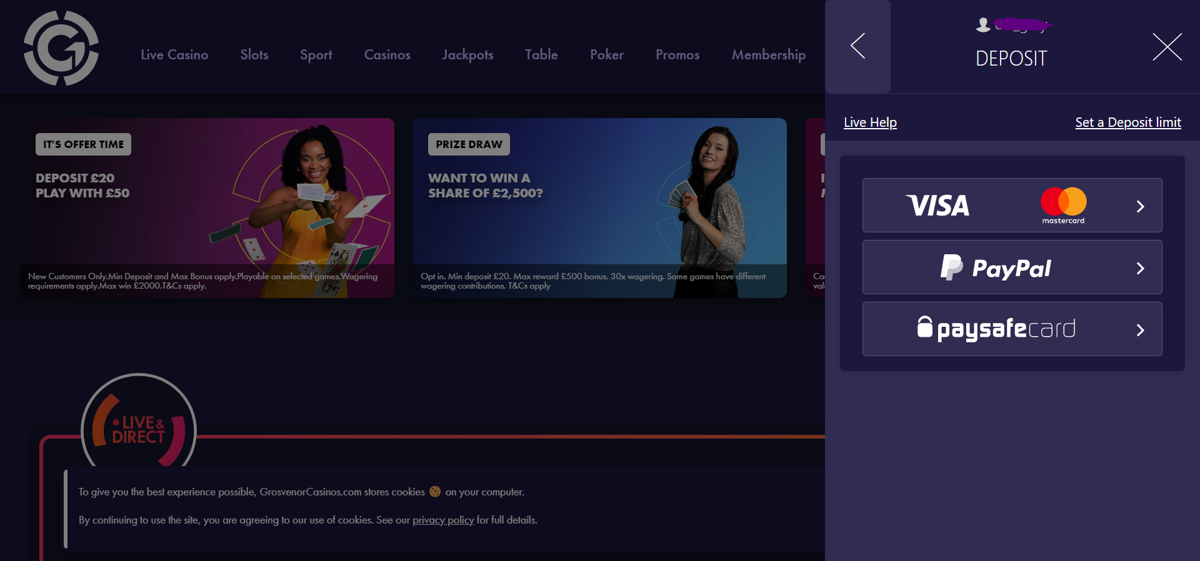
Task: Open the privacy policy link
Action: [x=443, y=520]
